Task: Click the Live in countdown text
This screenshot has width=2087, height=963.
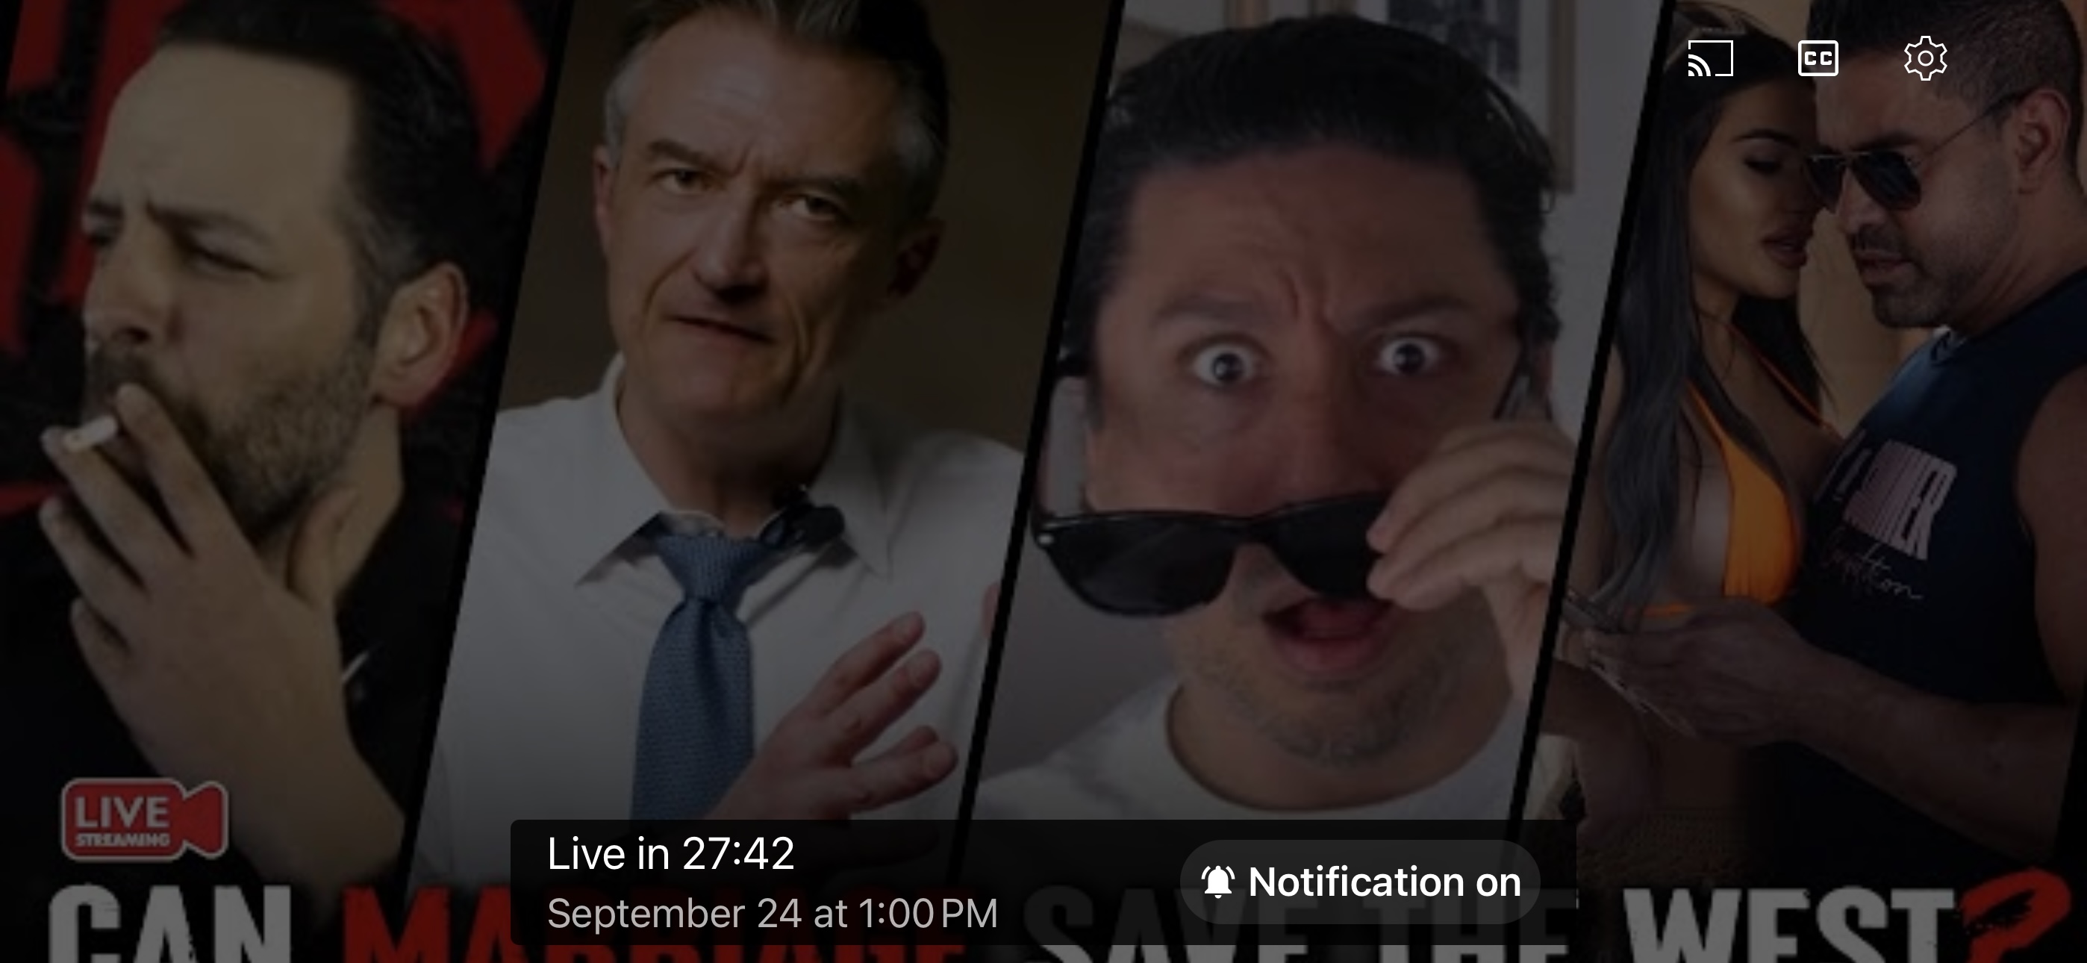Action: pyautogui.click(x=670, y=853)
